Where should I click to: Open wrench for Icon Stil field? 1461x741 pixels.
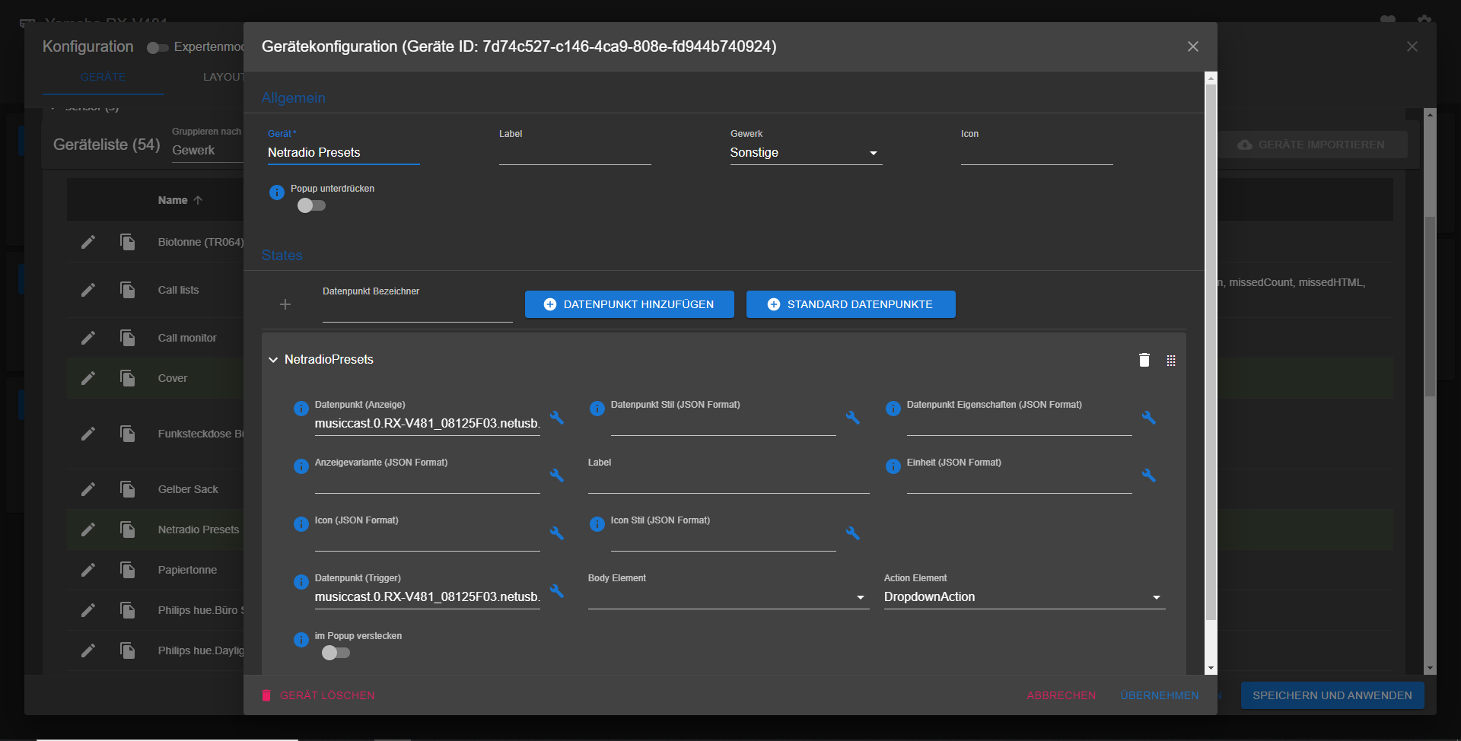pos(853,533)
